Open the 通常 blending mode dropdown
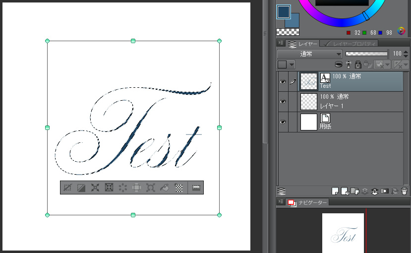Image resolution: width=411 pixels, height=253 pixels. click(x=309, y=54)
